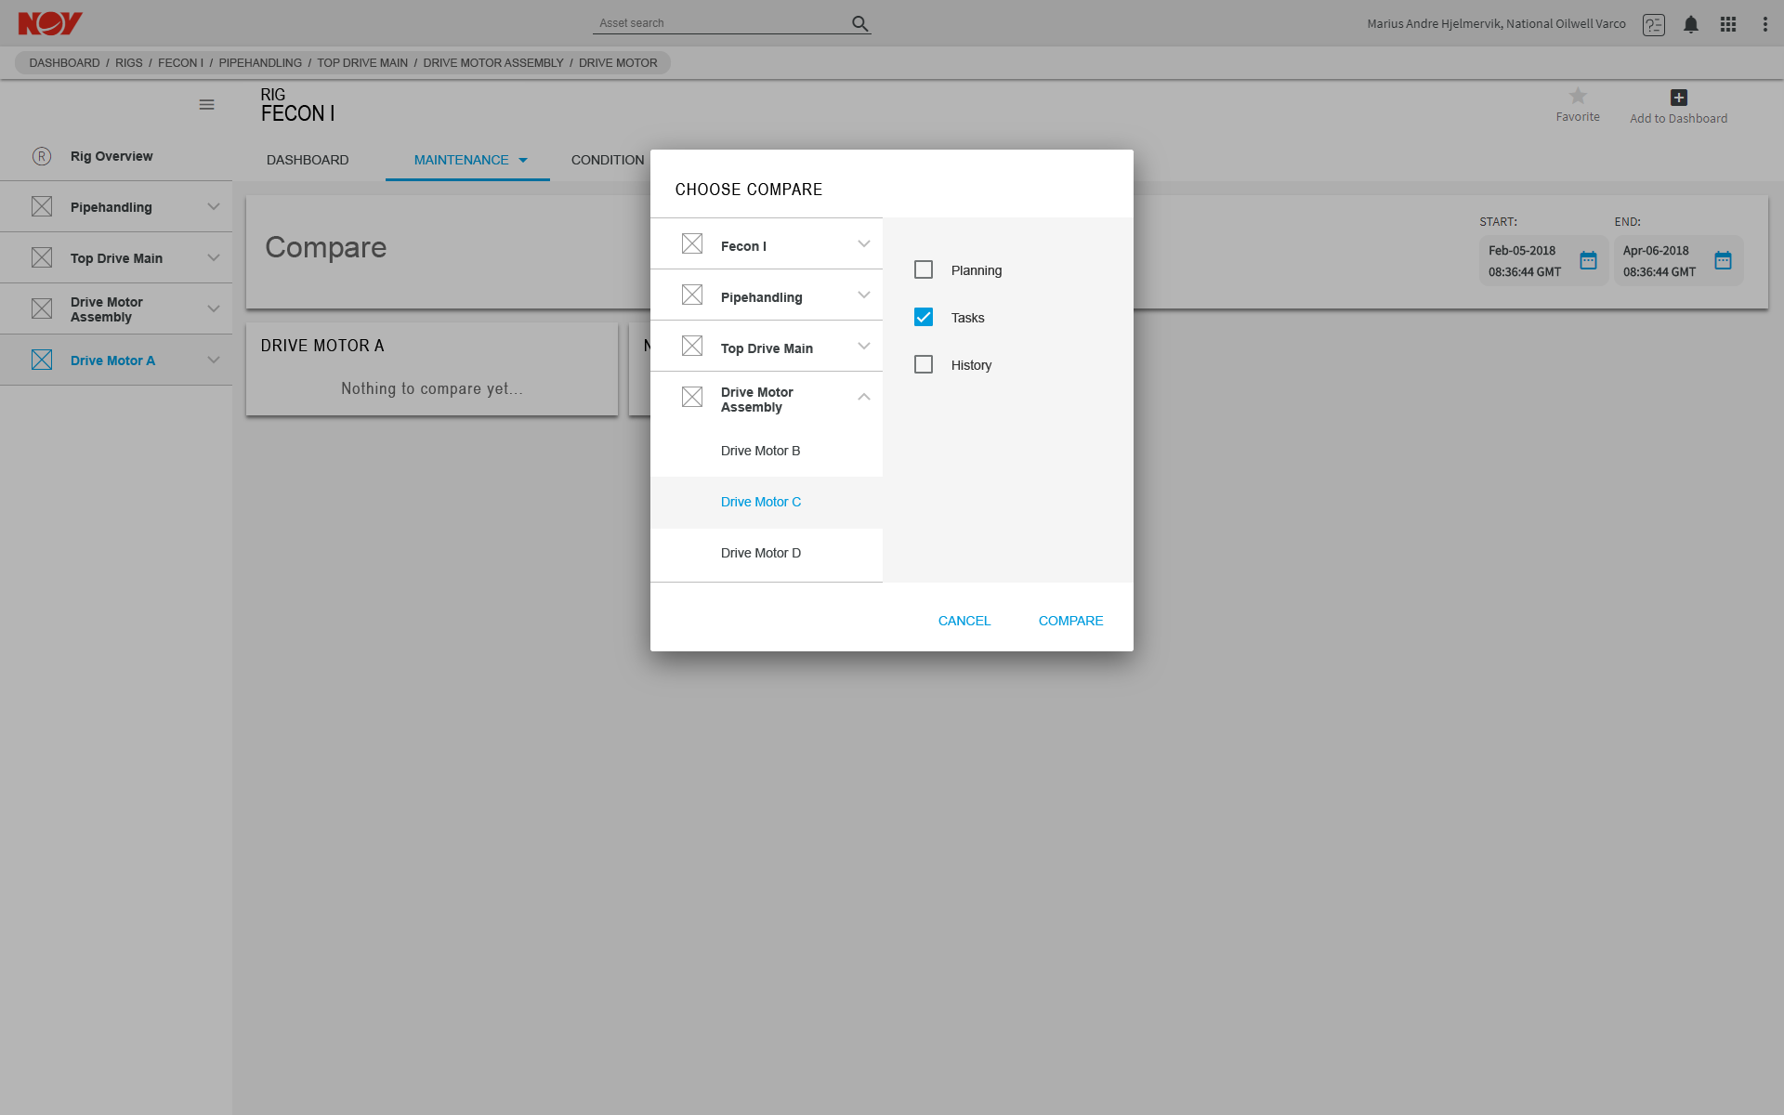Open notifications bell
This screenshot has width=1784, height=1115.
(1691, 24)
